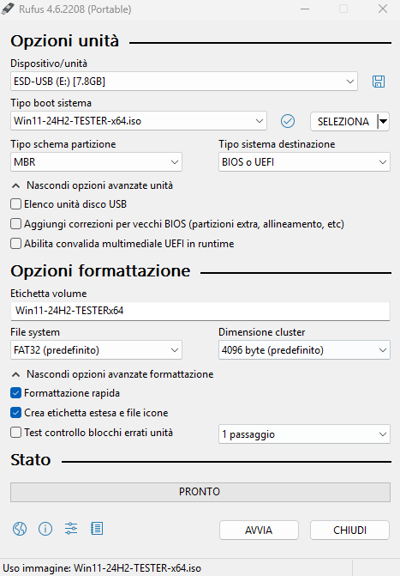Open the language globe icon
Image resolution: width=400 pixels, height=576 pixels.
click(x=20, y=529)
